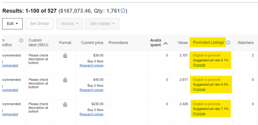Click the info icon next to Promoted Listings
Screen dimensions: 258x125
228,43
